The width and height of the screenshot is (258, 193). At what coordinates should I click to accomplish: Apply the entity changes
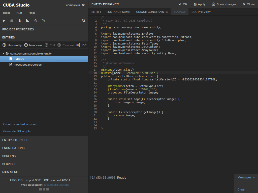coord(200,4)
